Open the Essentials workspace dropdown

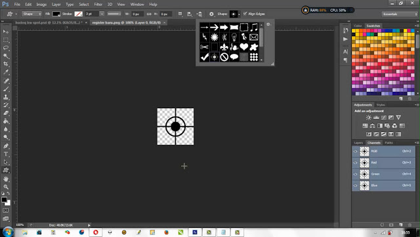click(400, 14)
